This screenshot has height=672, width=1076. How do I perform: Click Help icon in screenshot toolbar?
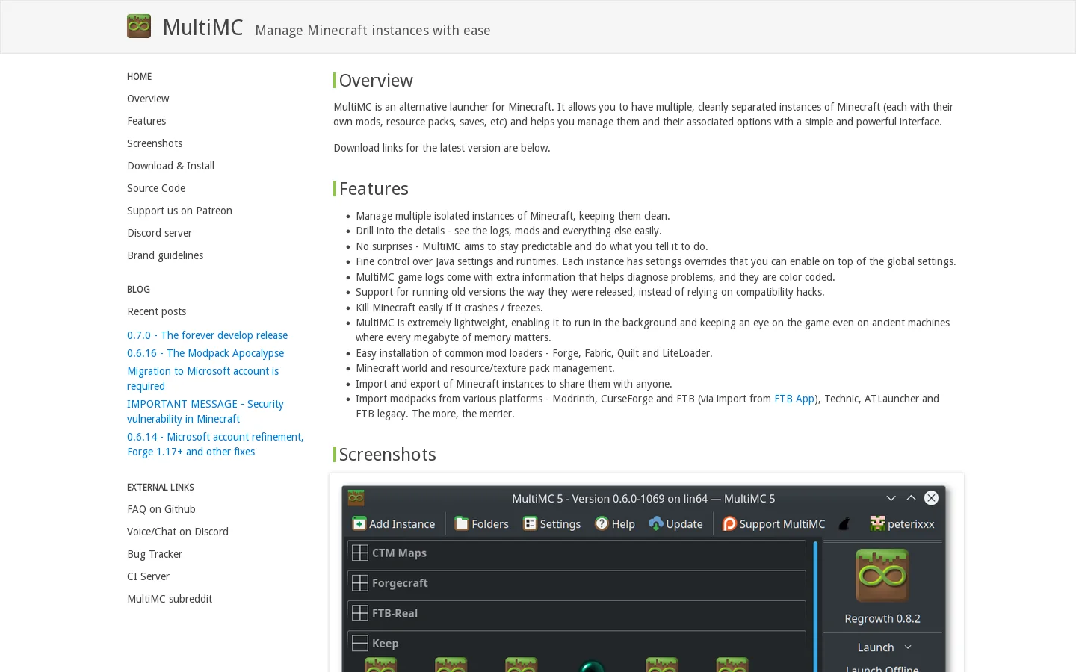[602, 523]
